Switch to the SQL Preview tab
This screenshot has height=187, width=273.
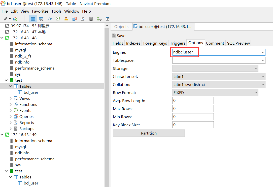point(238,43)
